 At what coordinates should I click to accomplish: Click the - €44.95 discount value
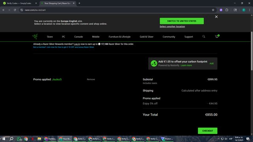[212, 103]
